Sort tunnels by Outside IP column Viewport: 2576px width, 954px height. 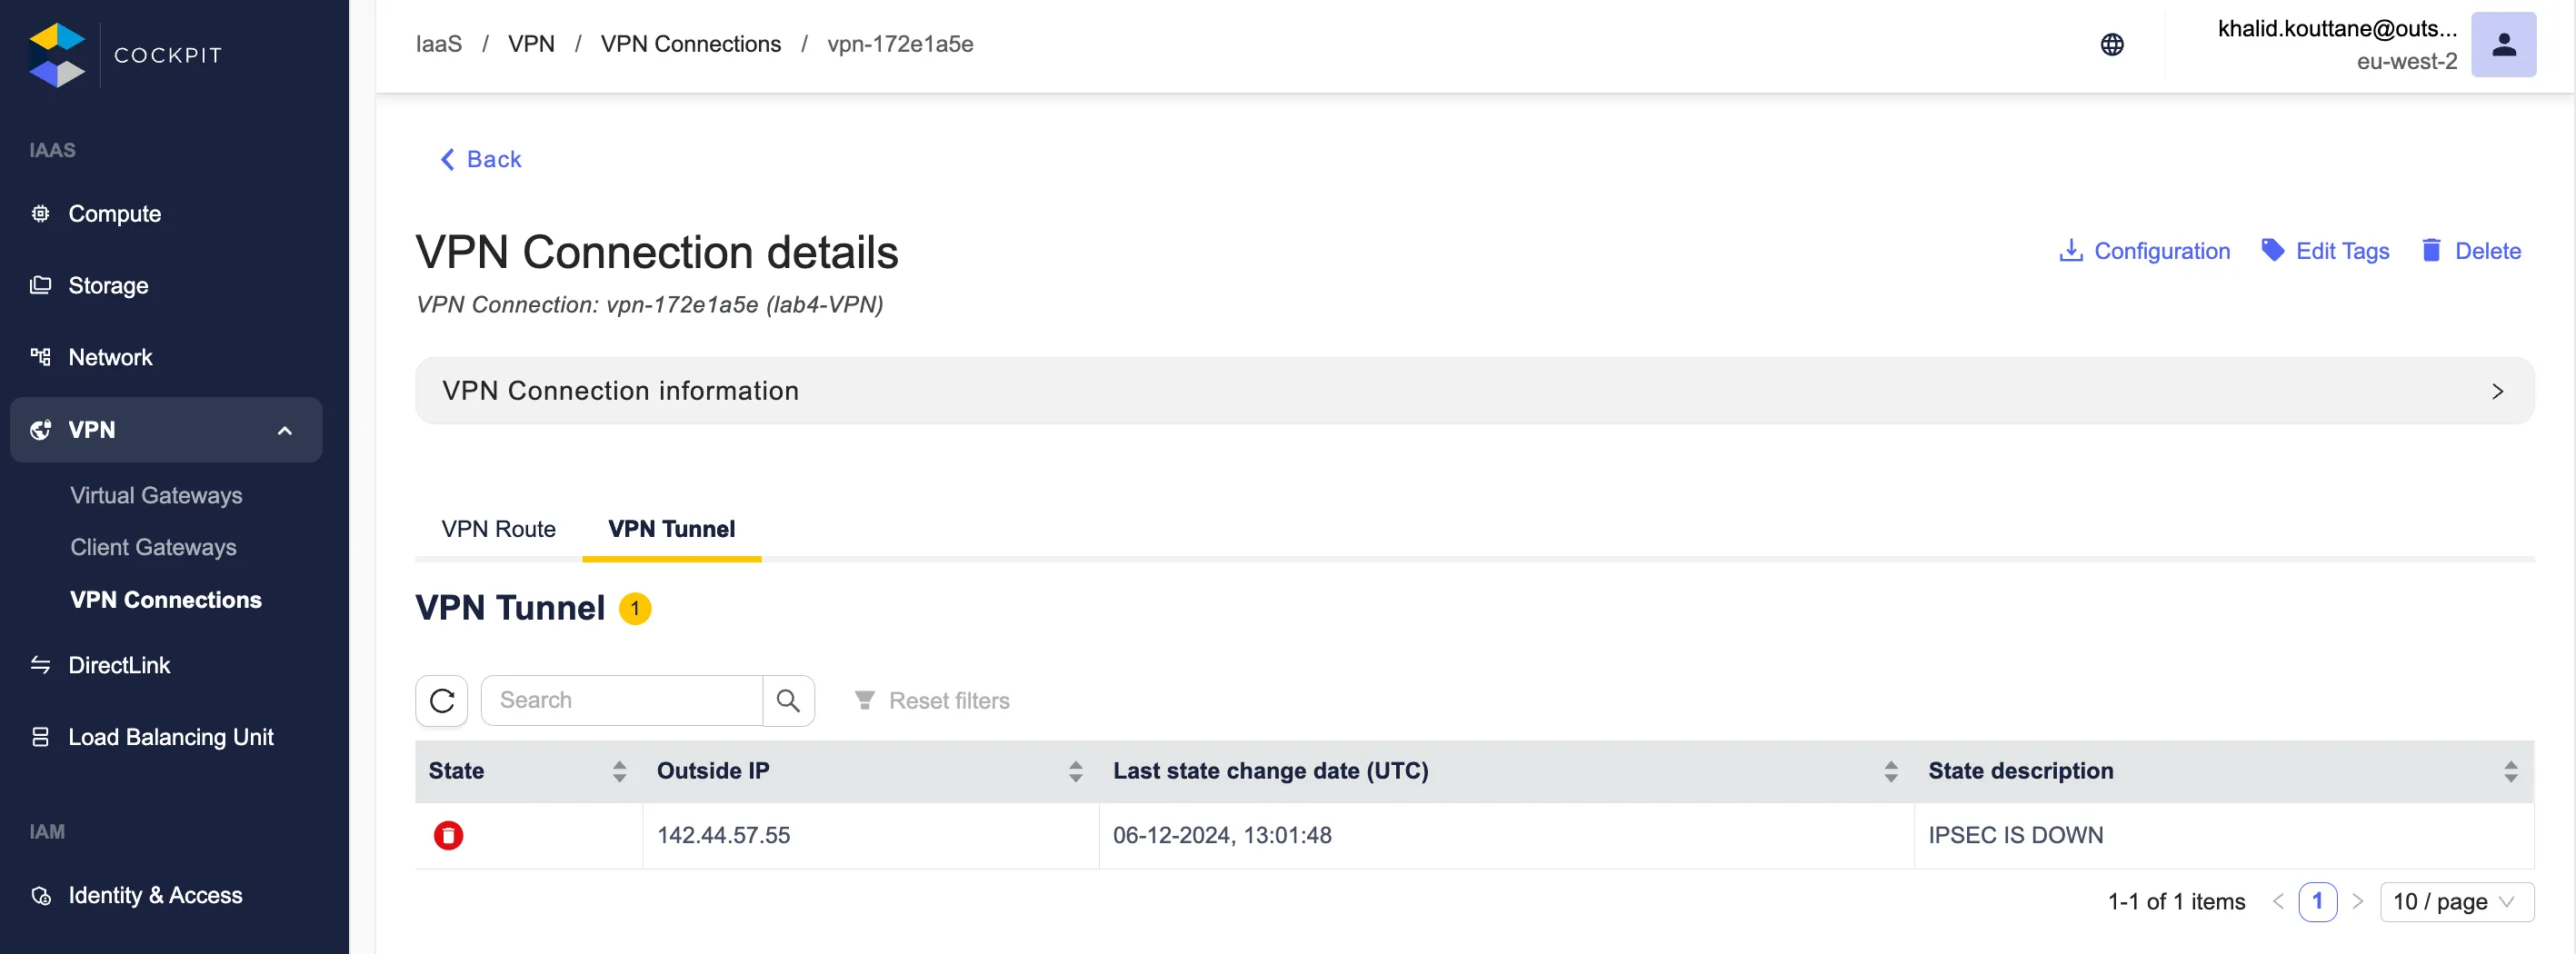[1075, 771]
